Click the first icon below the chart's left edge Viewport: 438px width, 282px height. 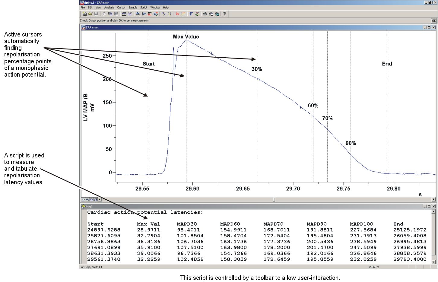pyautogui.click(x=83, y=199)
